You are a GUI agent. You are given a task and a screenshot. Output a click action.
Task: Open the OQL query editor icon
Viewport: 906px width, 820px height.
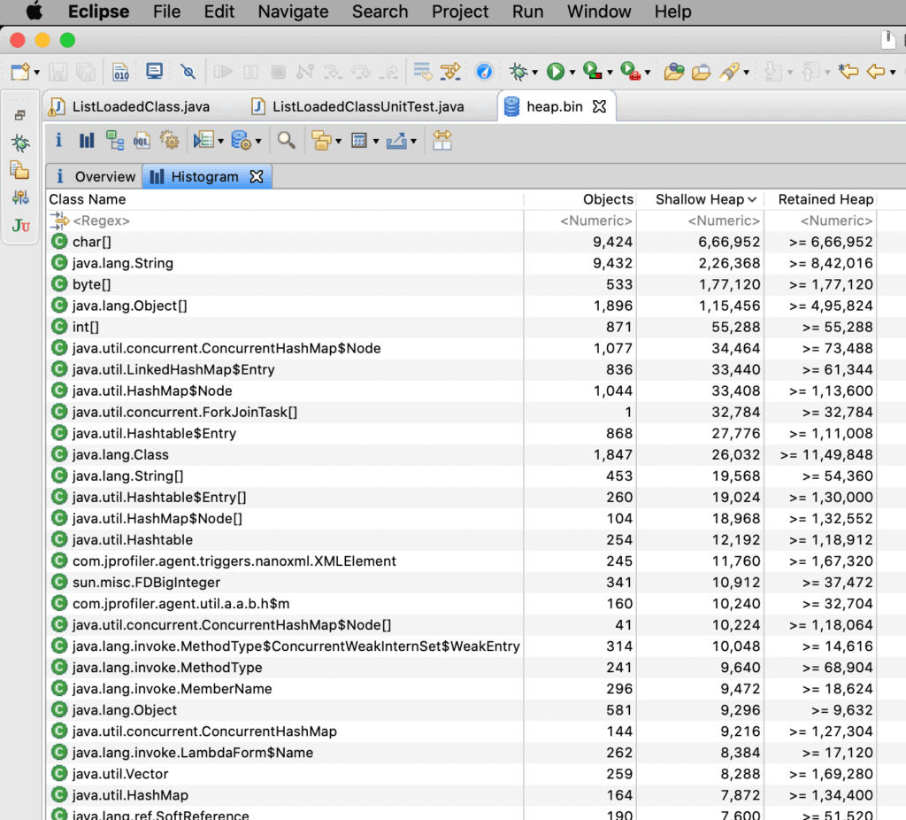142,140
